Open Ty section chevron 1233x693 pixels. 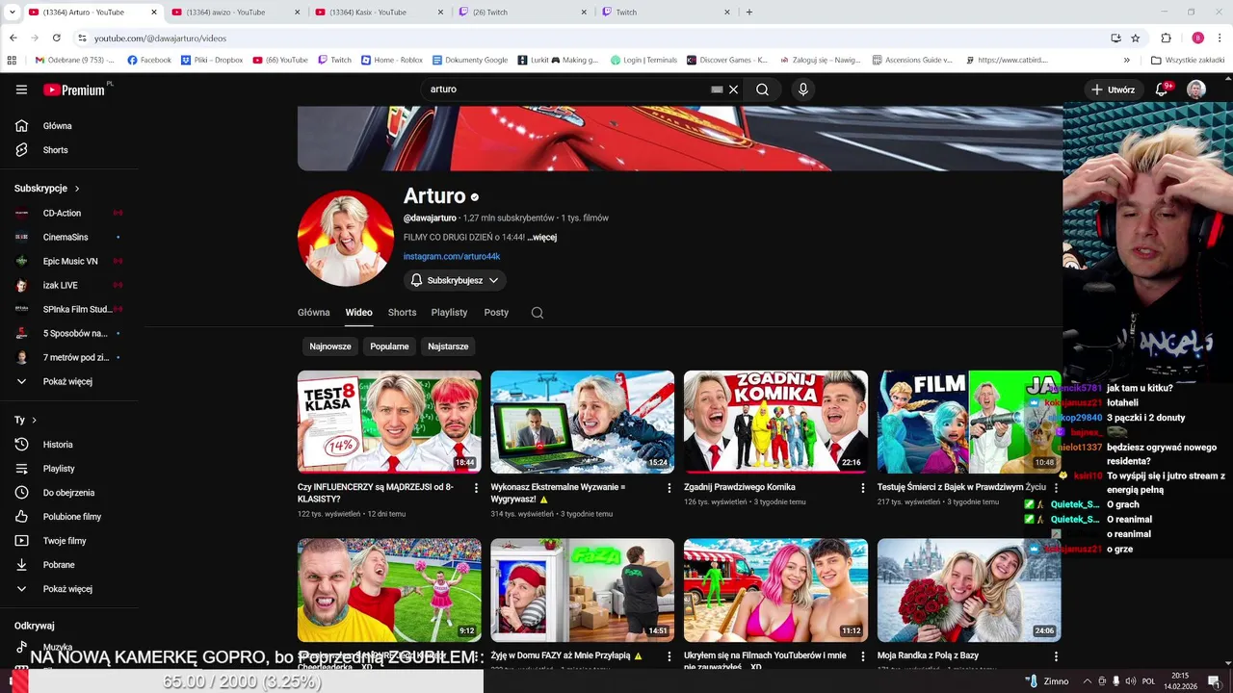point(34,421)
